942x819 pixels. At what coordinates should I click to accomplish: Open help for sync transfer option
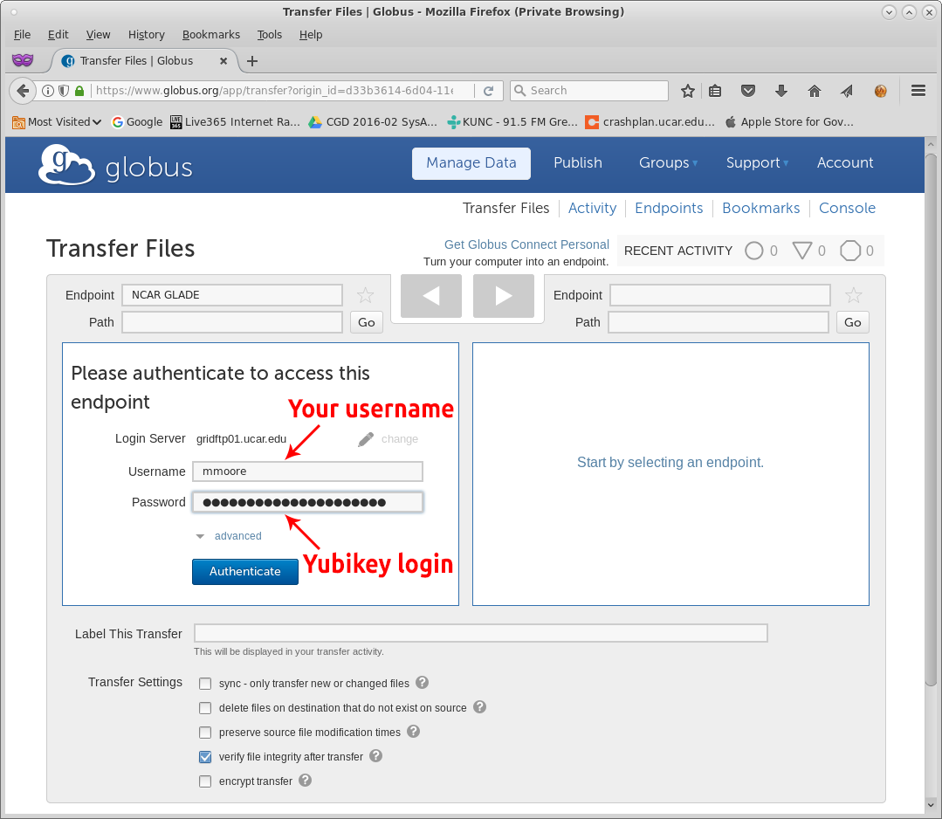click(422, 683)
